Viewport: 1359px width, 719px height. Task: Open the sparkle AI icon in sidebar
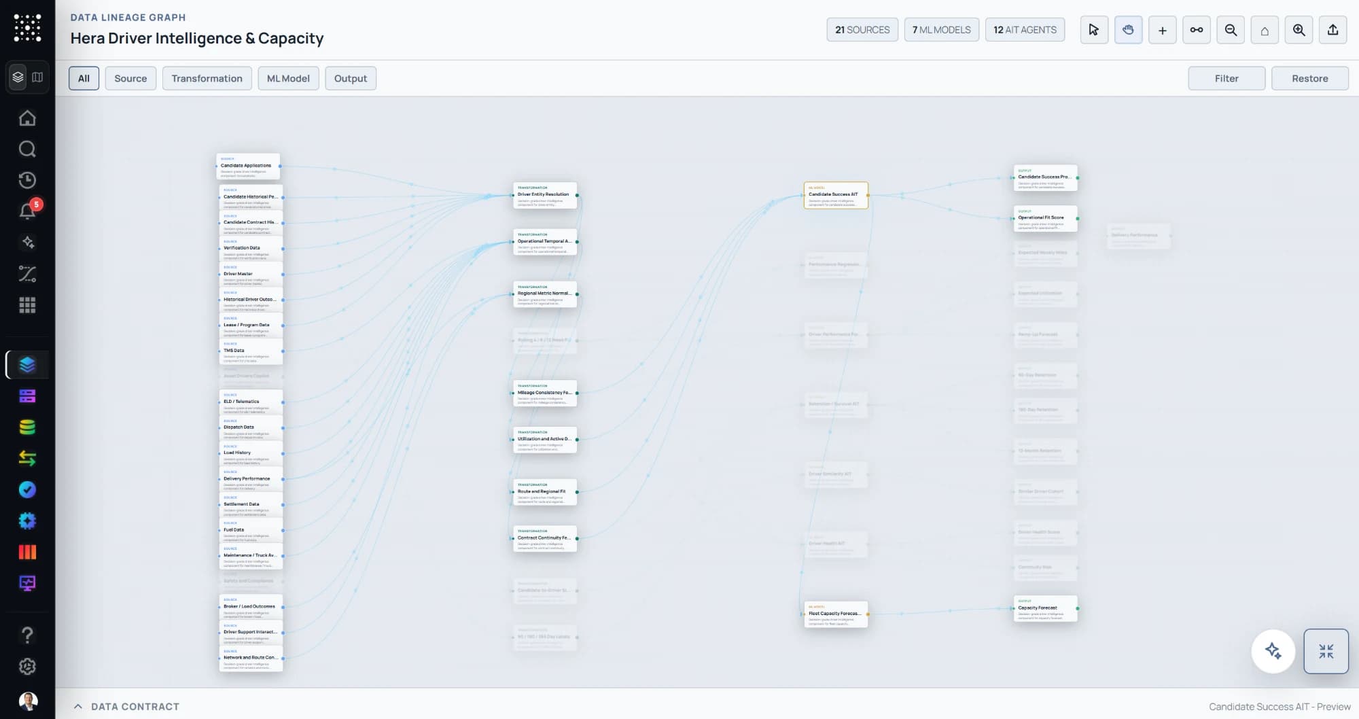pyautogui.click(x=27, y=243)
